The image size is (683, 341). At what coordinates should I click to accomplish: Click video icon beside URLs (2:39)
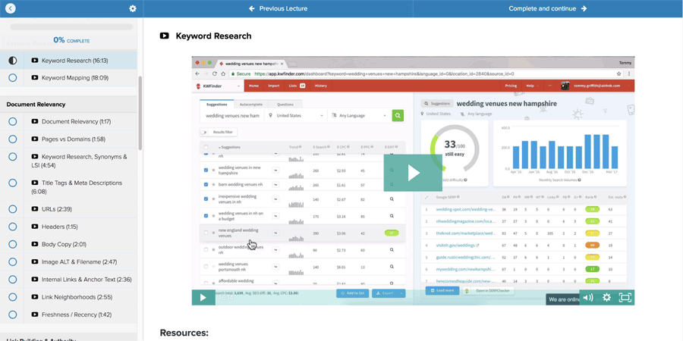(35, 209)
